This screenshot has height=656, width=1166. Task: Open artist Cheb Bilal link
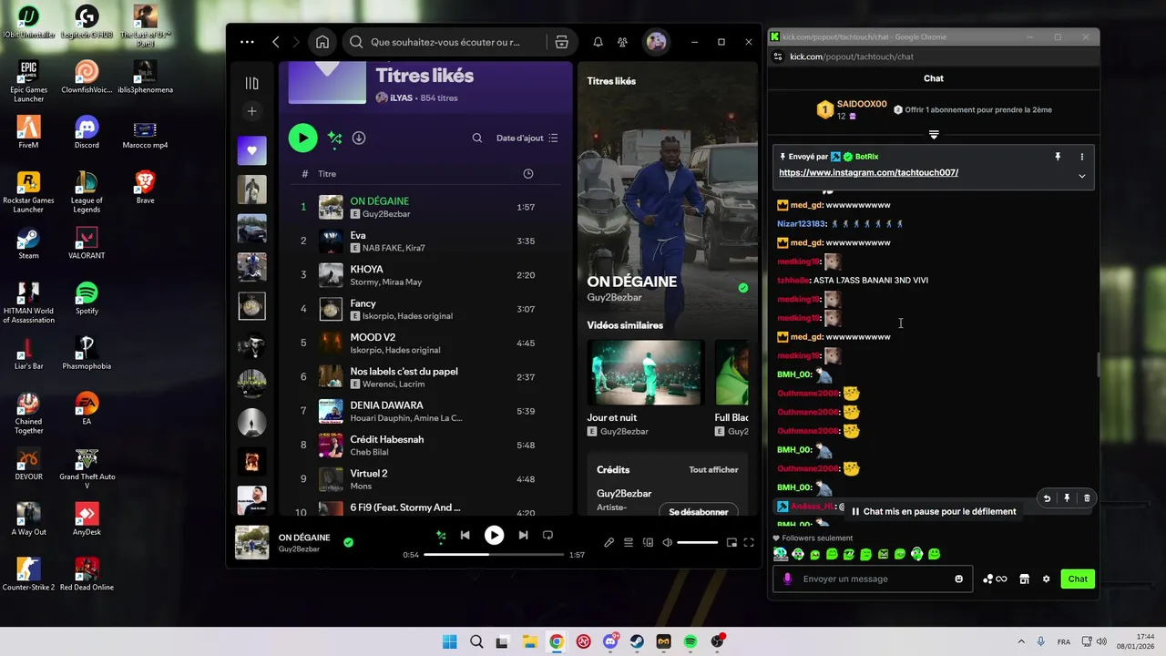click(370, 453)
